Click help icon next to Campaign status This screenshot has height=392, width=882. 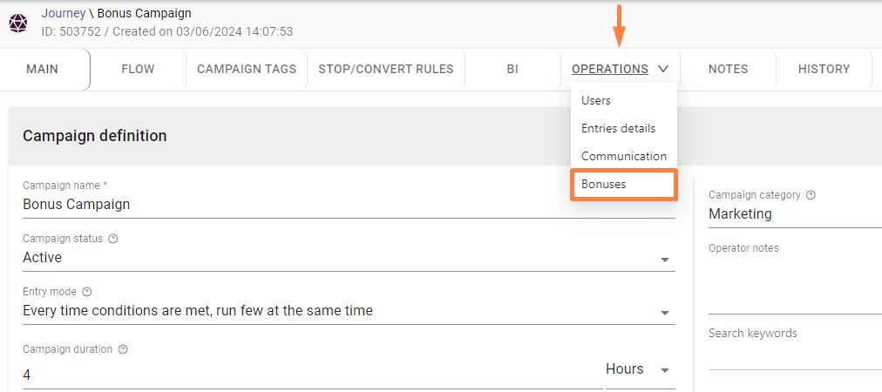click(x=112, y=239)
